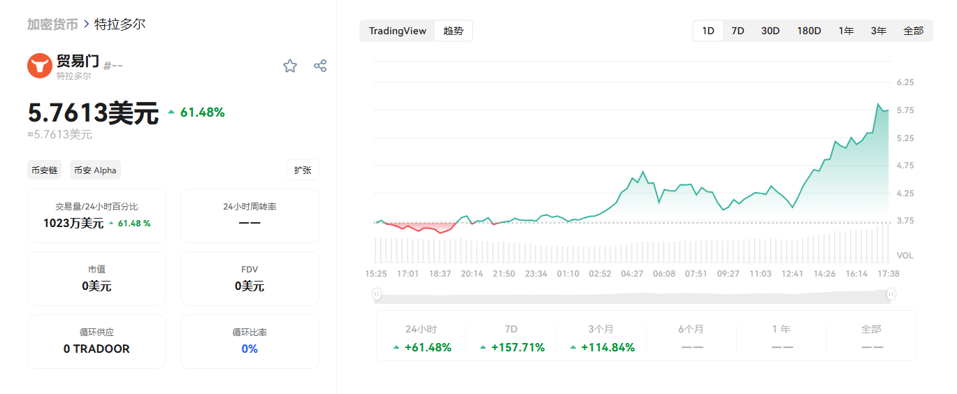Select the 1D time range tab
Viewport: 957px width, 394px height.
708,31
